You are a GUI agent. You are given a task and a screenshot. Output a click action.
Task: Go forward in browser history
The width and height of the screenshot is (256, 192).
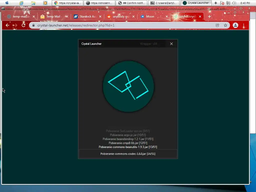[15, 25]
